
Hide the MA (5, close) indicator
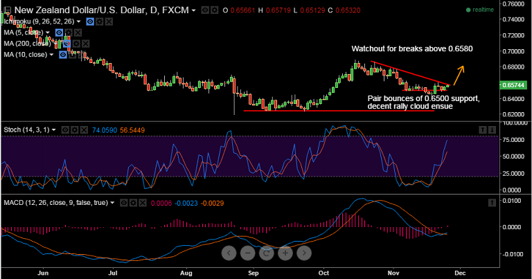point(59,33)
